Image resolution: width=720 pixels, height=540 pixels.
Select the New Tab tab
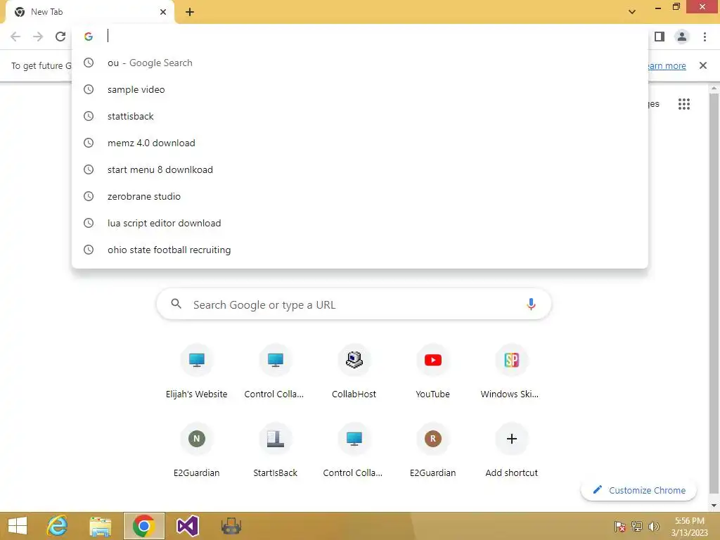click(x=89, y=12)
